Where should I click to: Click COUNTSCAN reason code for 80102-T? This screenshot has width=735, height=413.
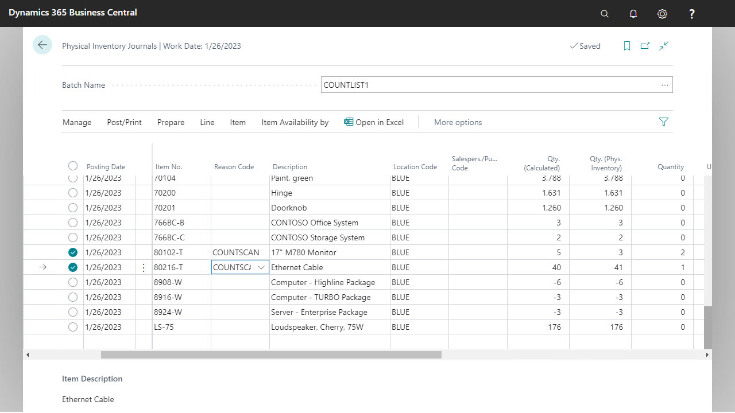[236, 252]
